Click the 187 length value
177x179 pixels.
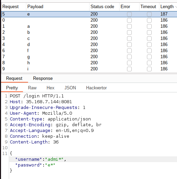point(164,14)
